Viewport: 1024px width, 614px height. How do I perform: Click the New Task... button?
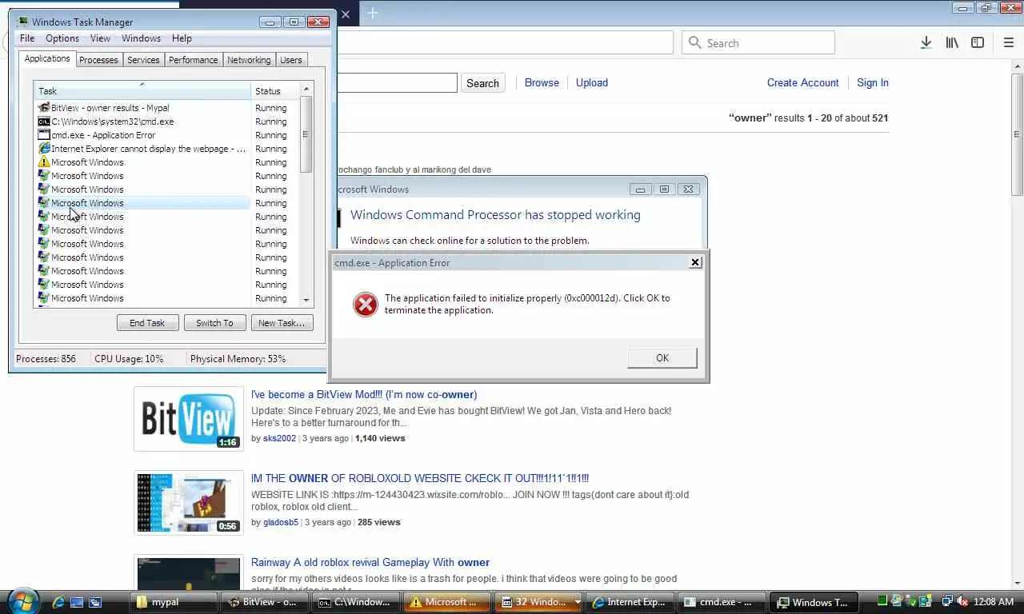point(282,323)
